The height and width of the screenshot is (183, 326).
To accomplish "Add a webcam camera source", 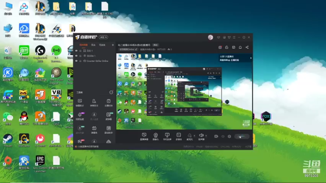I will pyautogui.click(x=156, y=137).
